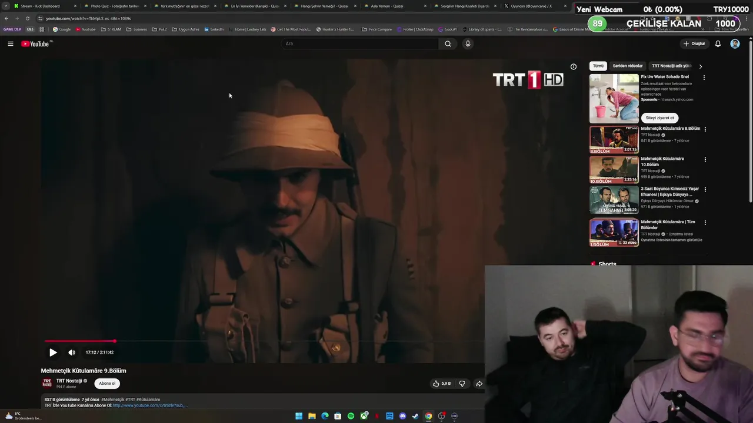
Task: Go back with the browser back arrow
Action: [6, 18]
